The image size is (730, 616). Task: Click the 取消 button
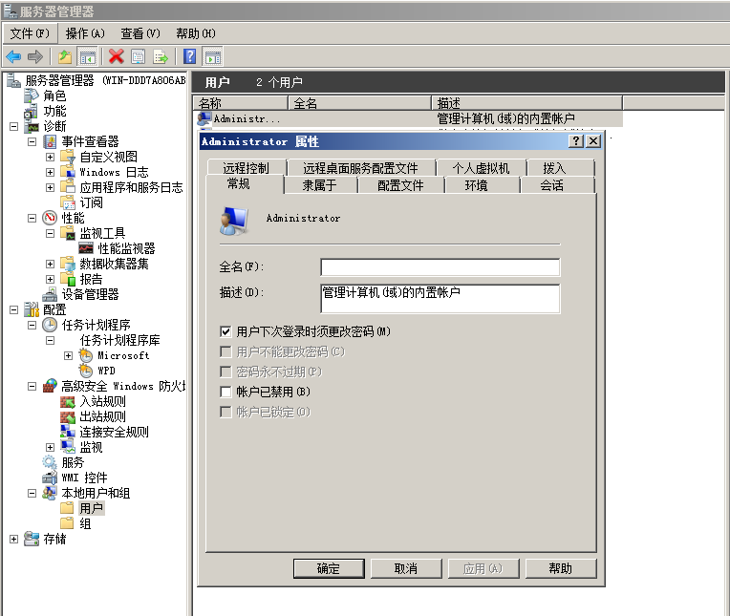[406, 568]
